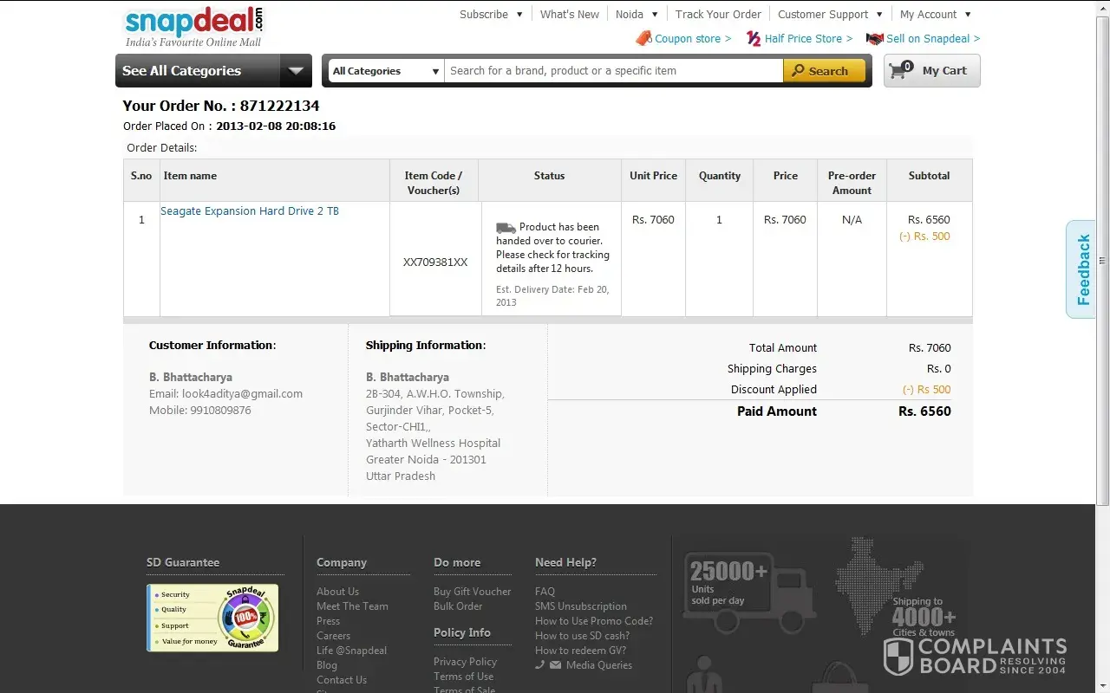Click Buy Gift Voucher link
This screenshot has width=1110, height=693.
(x=472, y=592)
